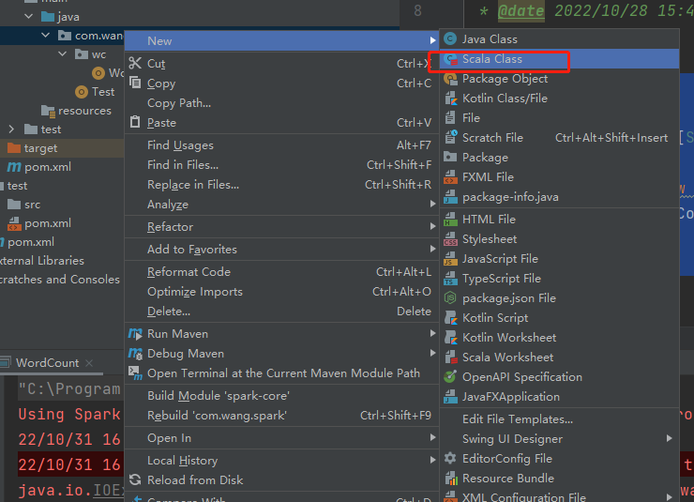694x502 pixels.
Task: Click the HTML File icon
Action: click(x=450, y=220)
